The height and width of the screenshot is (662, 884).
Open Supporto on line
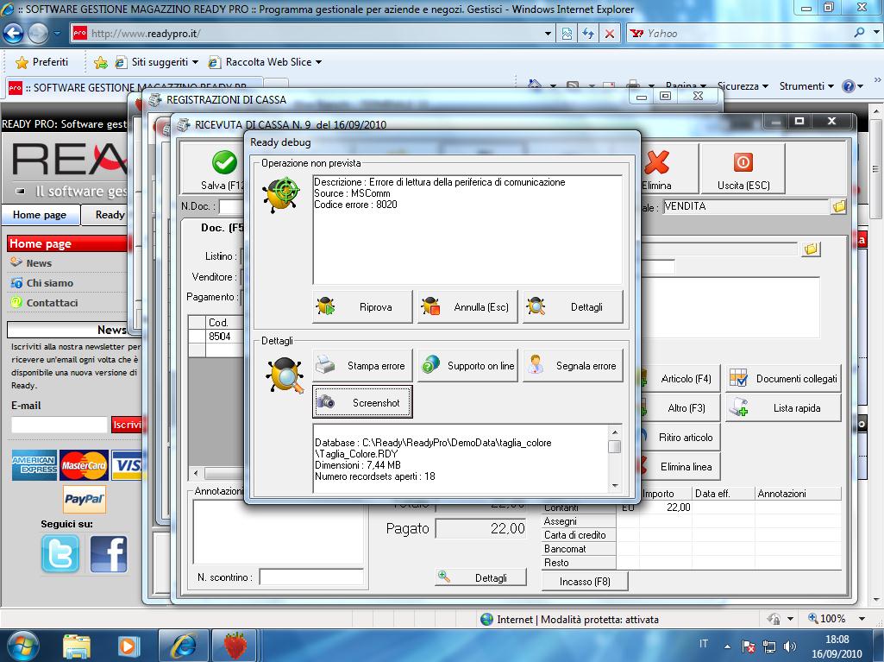(467, 366)
